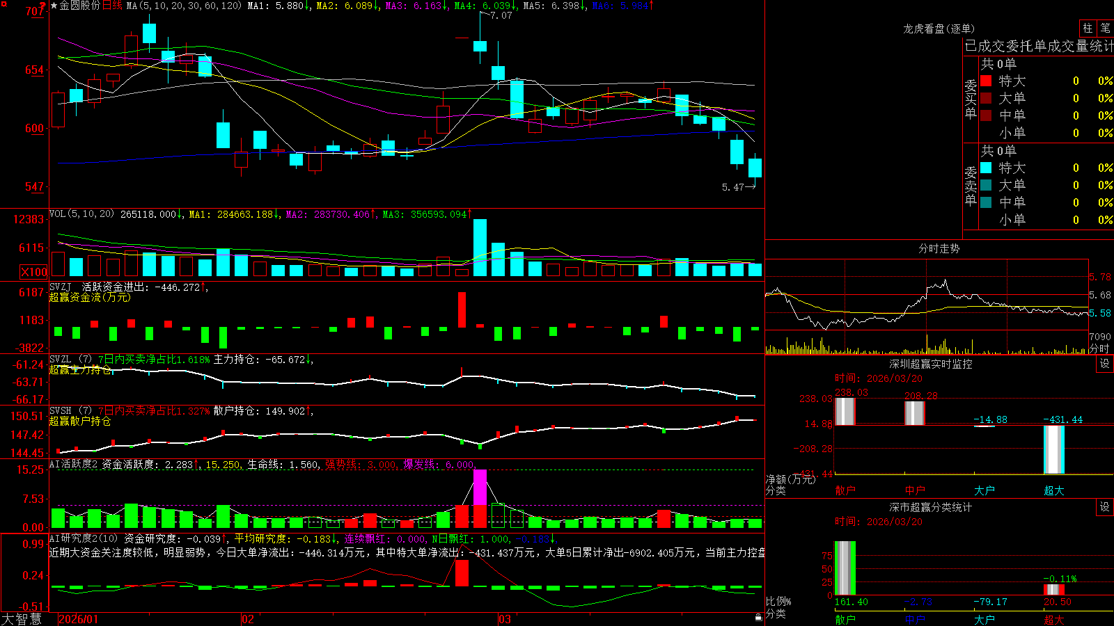Click the 深市超赢分类统计 panel title

point(931,507)
